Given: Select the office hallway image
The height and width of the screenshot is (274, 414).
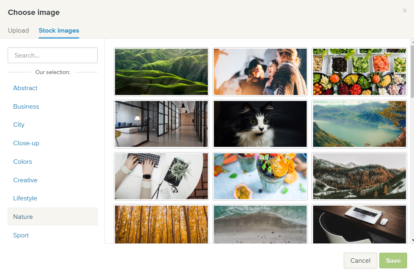Looking at the screenshot, I should 161,124.
